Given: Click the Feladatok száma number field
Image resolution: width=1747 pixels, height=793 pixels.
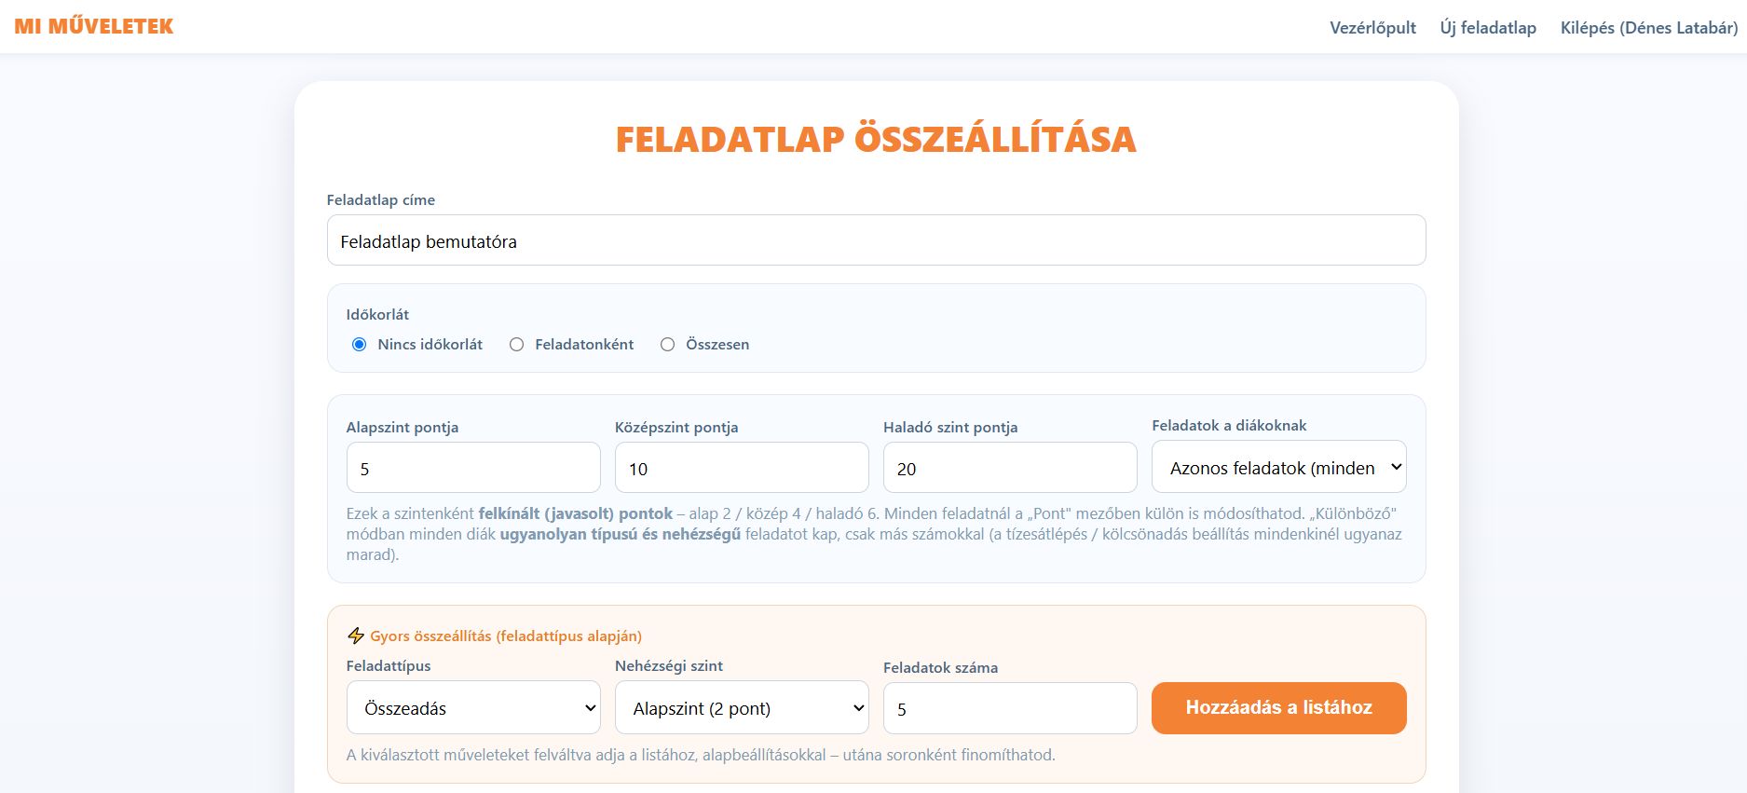Looking at the screenshot, I should [x=1010, y=708].
